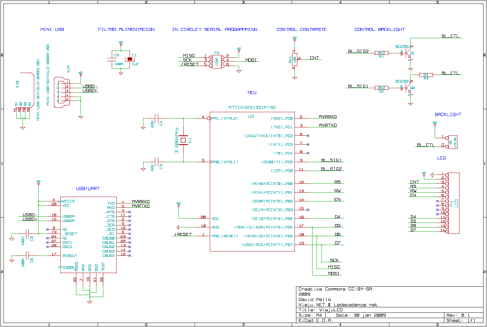Click "RS" net label on MCU pin 12

click(x=338, y=182)
